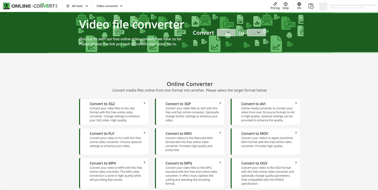Image resolution: width=378 pixels, height=190 pixels.
Task: Click the EN language globe icon
Action: coord(299,4)
